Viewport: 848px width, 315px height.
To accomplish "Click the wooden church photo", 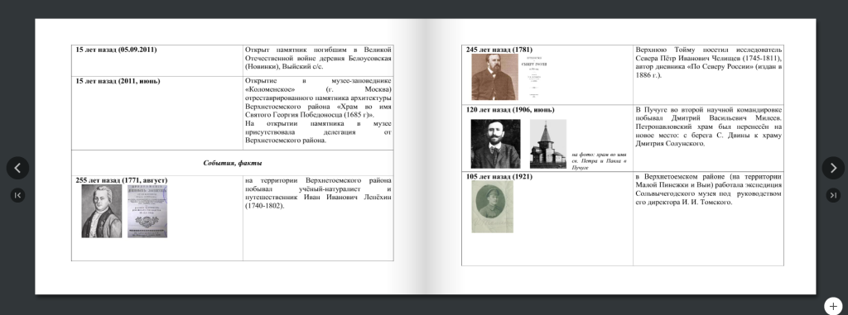I will click(548, 144).
